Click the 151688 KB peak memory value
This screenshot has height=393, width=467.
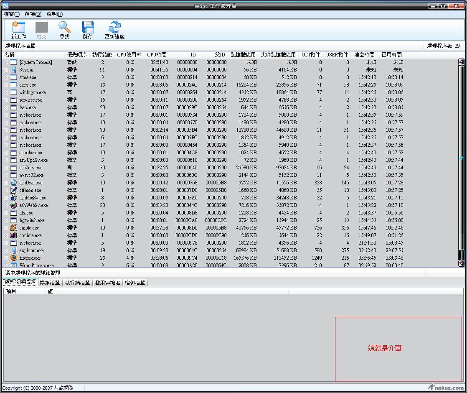tap(285, 250)
